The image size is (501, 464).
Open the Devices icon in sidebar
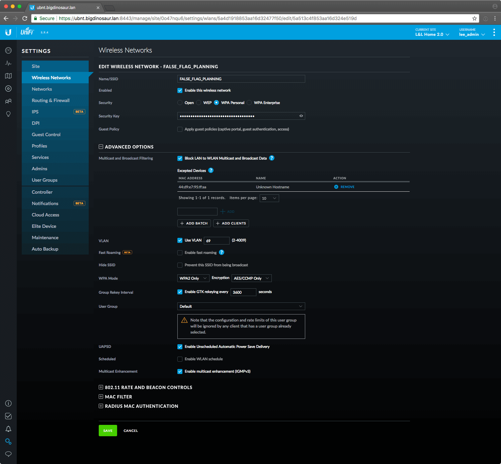click(x=8, y=89)
